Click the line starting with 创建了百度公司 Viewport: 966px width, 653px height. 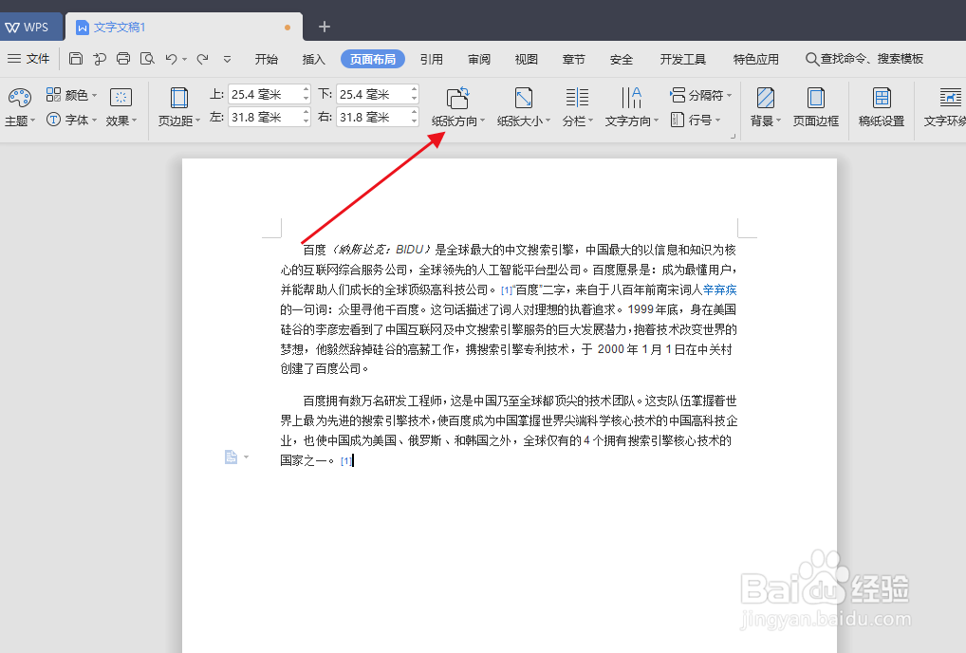coord(325,369)
